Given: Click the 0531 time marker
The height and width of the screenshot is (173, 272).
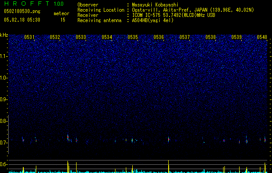Looking at the screenshot, I should pyautogui.click(x=29, y=37).
